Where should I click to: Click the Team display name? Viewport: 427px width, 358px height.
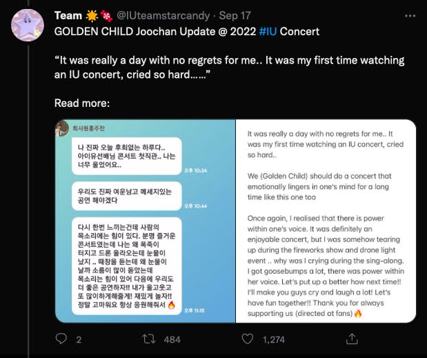point(68,15)
